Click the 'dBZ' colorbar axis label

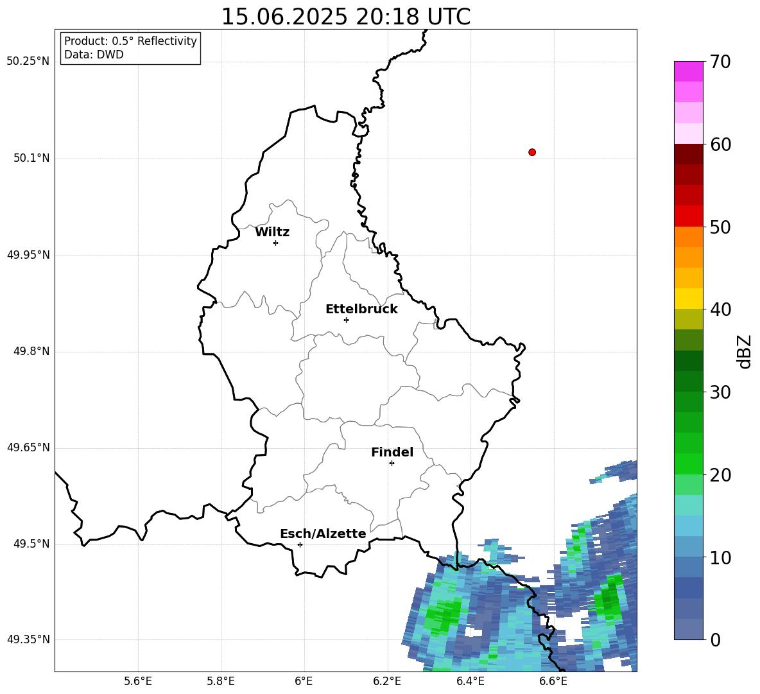pos(745,351)
